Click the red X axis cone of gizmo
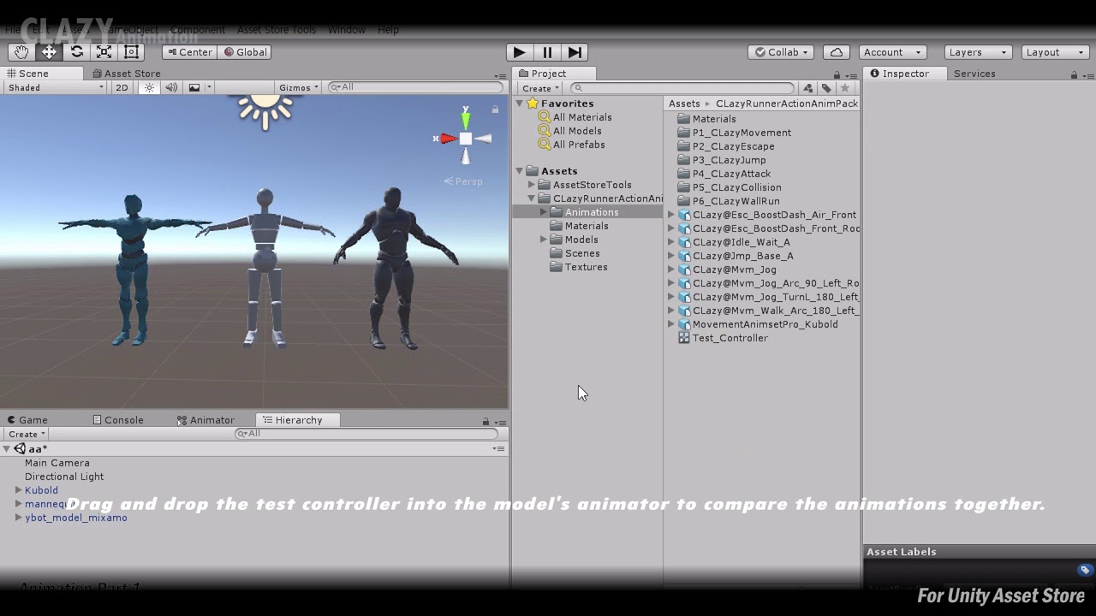This screenshot has width=1096, height=616. tap(448, 139)
